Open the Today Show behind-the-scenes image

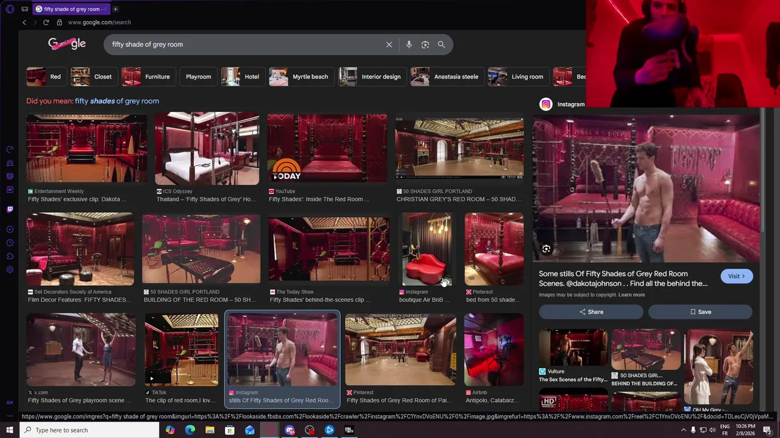pyautogui.click(x=329, y=249)
